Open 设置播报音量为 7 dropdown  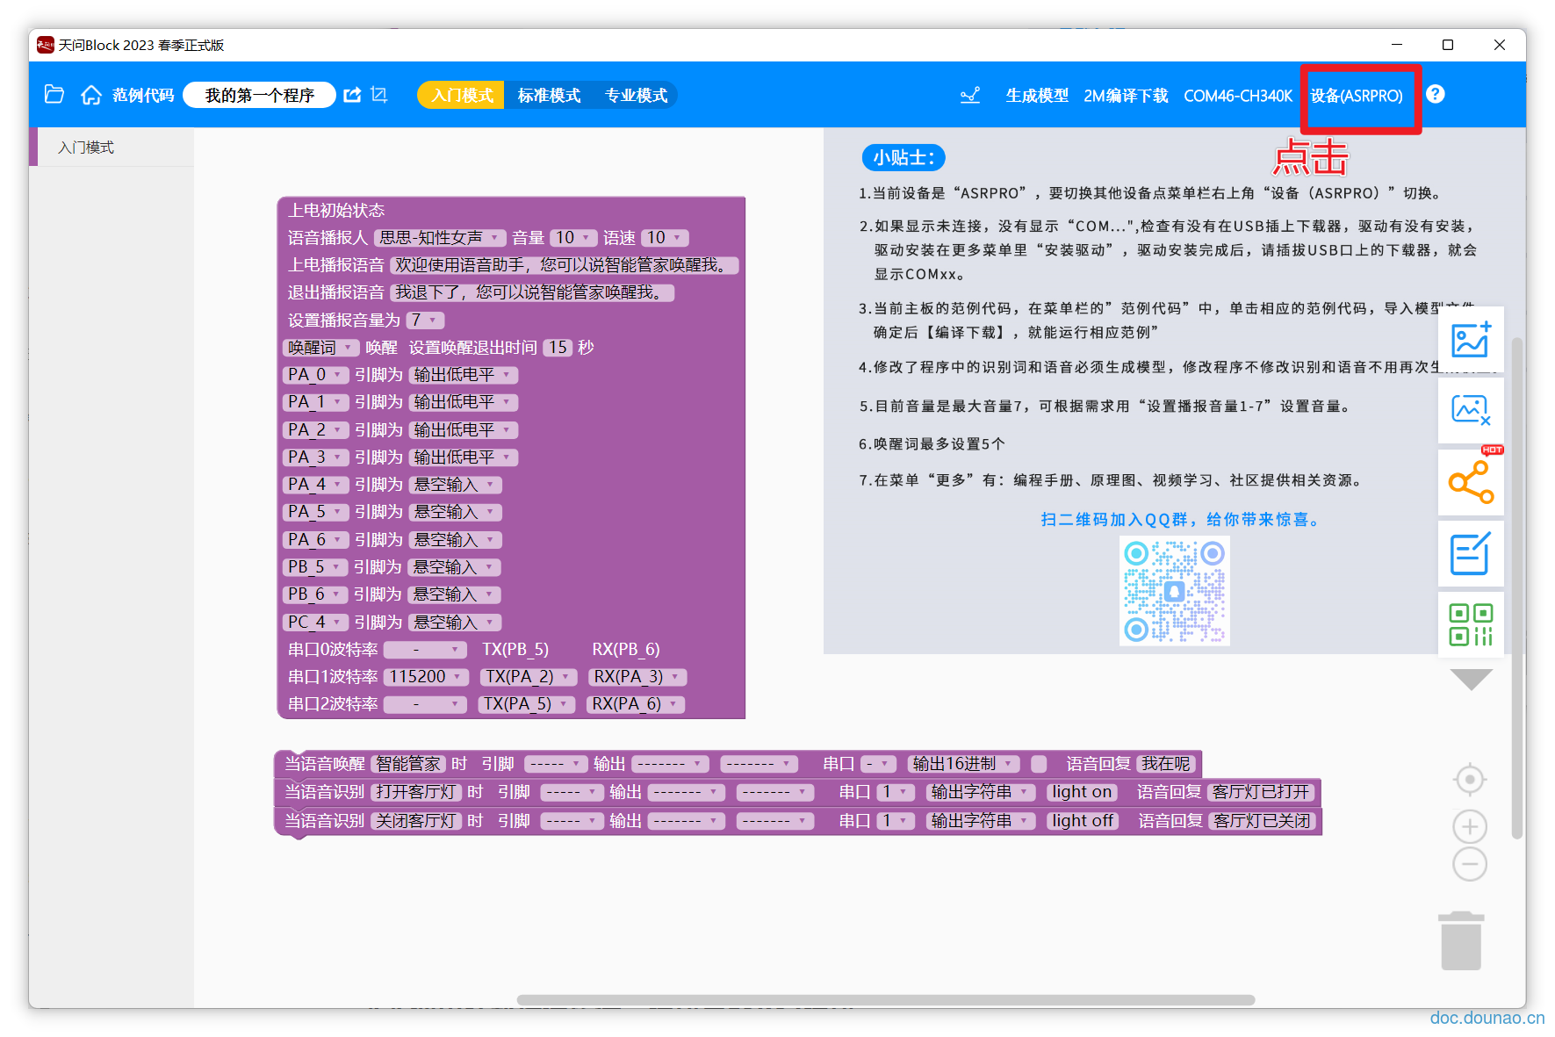425,320
